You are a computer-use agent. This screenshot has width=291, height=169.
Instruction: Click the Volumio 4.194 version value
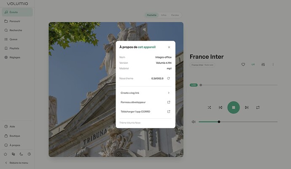click(x=164, y=63)
